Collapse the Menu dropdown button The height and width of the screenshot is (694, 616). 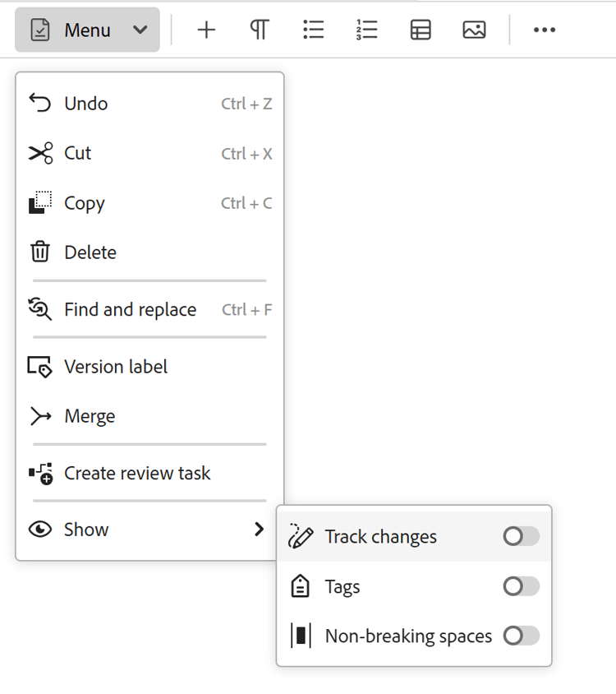coord(88,30)
